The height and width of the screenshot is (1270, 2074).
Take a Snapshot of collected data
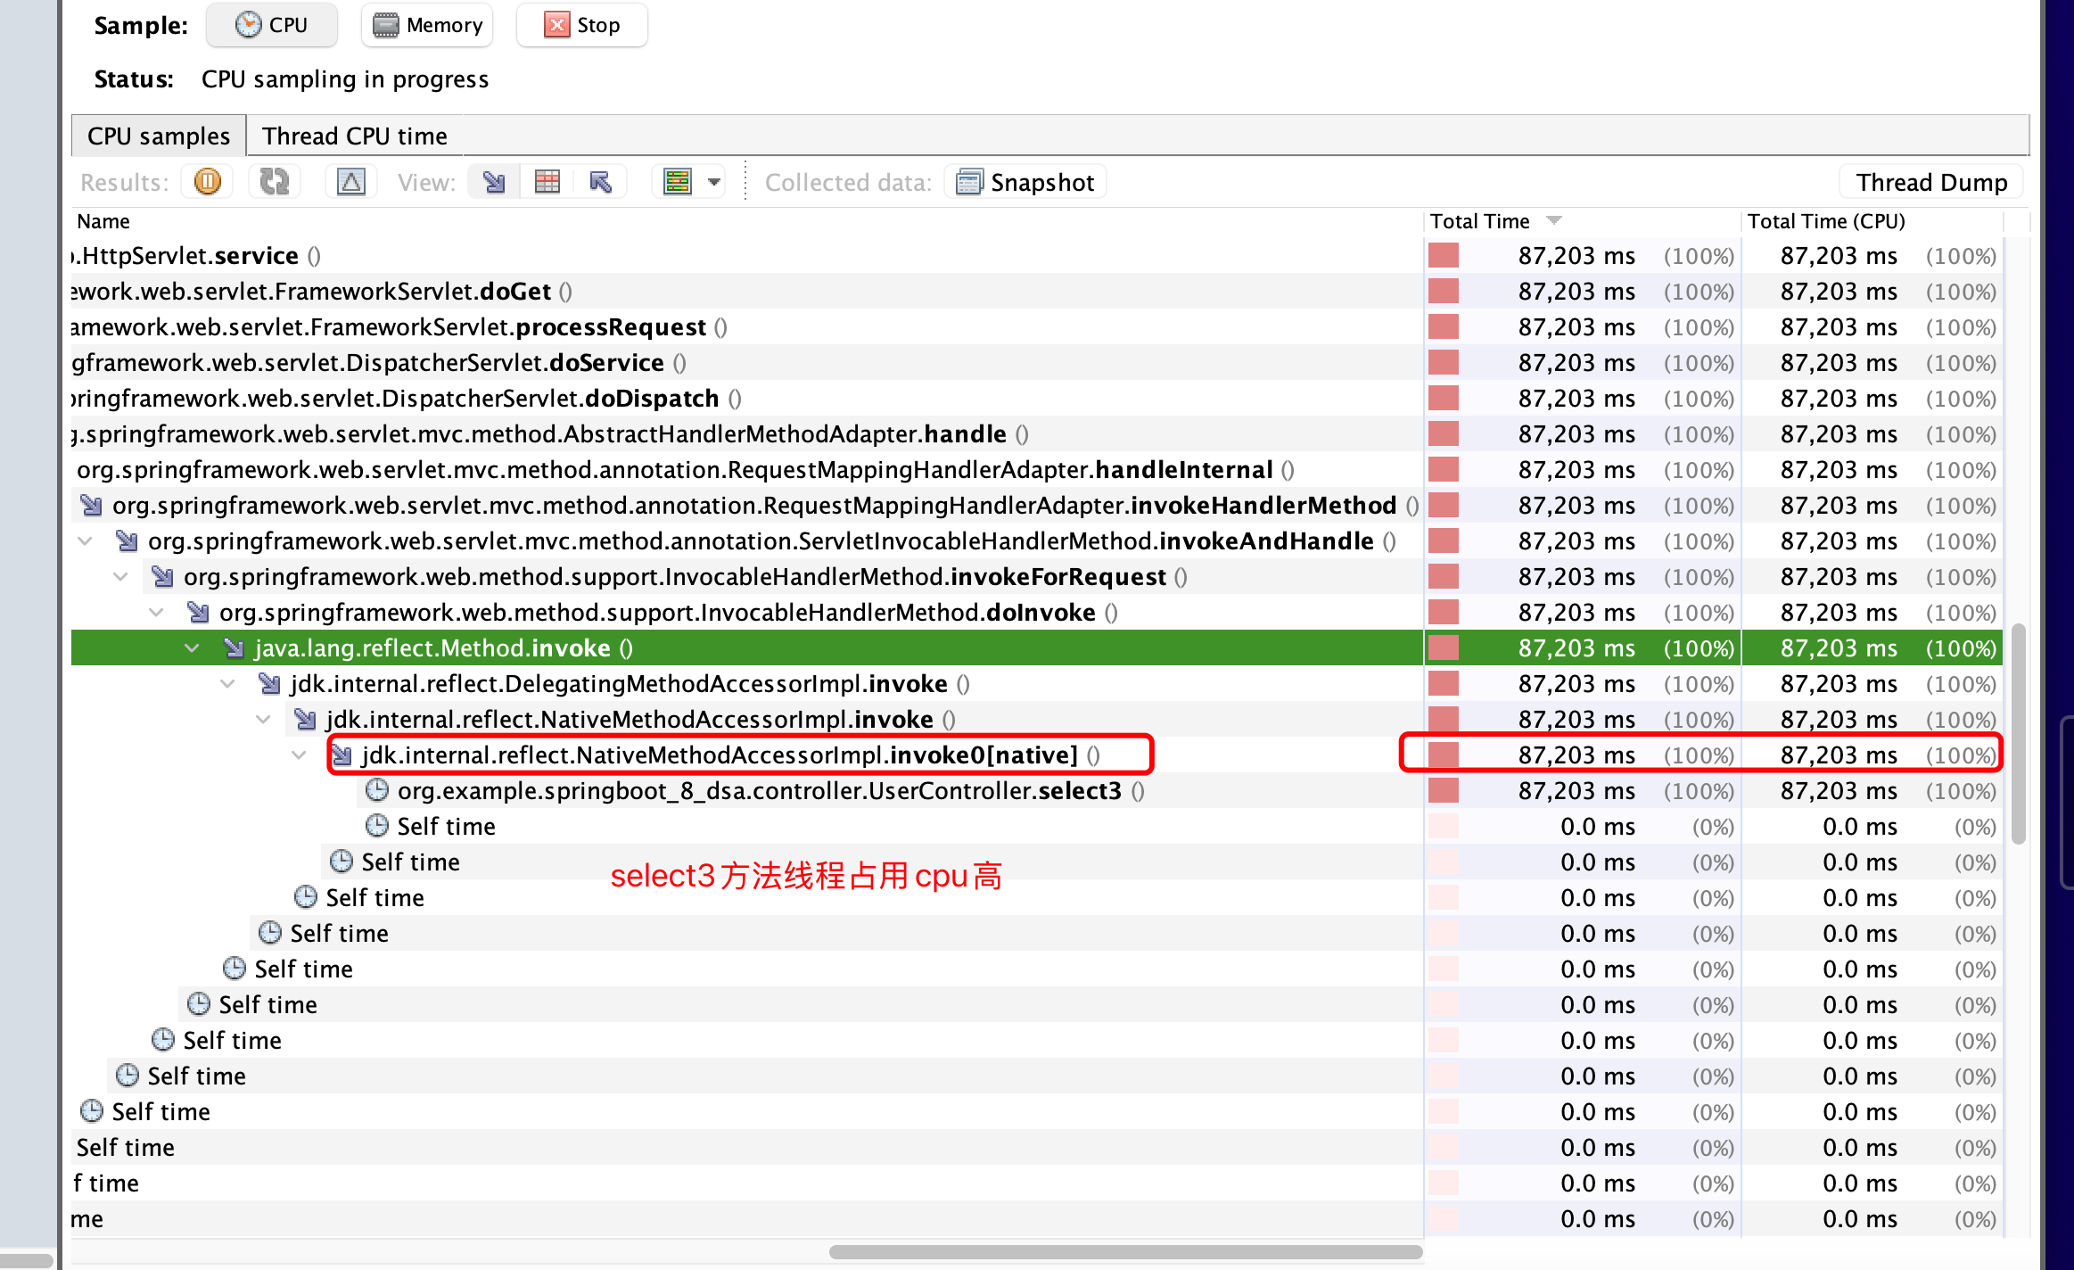1025,182
